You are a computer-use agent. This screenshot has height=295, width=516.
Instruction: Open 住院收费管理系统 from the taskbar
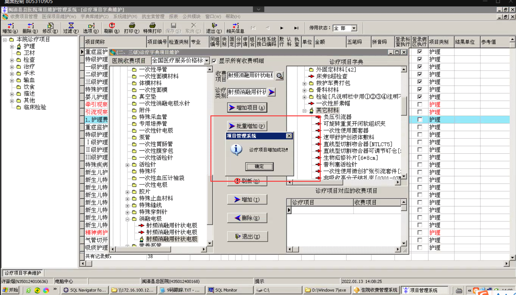(x=376, y=290)
